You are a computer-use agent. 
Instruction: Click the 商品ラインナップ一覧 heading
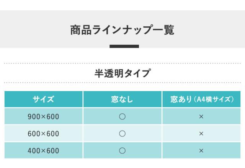pos(122,30)
